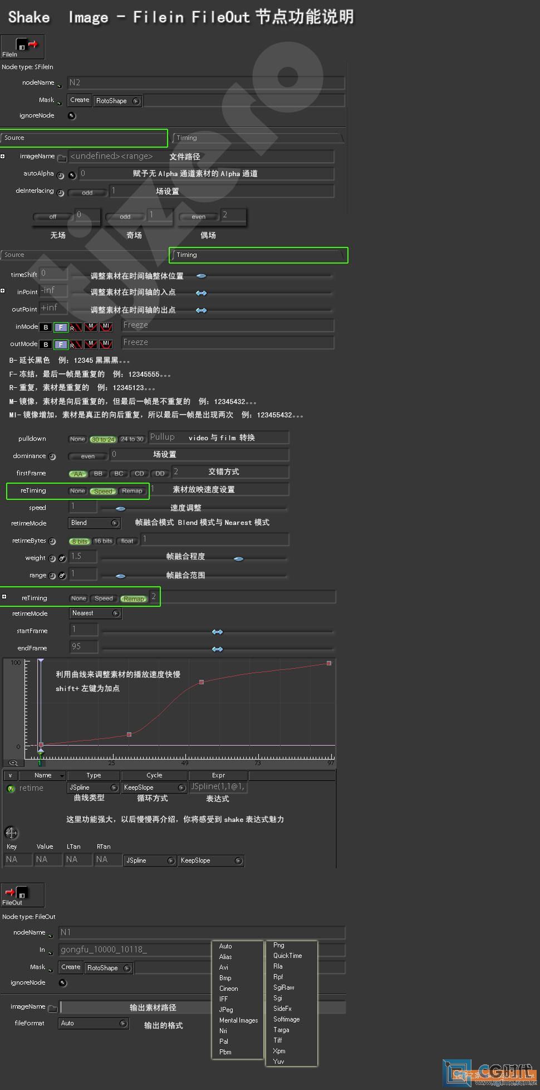Click the magnifier icon under curve editor

(x=13, y=763)
